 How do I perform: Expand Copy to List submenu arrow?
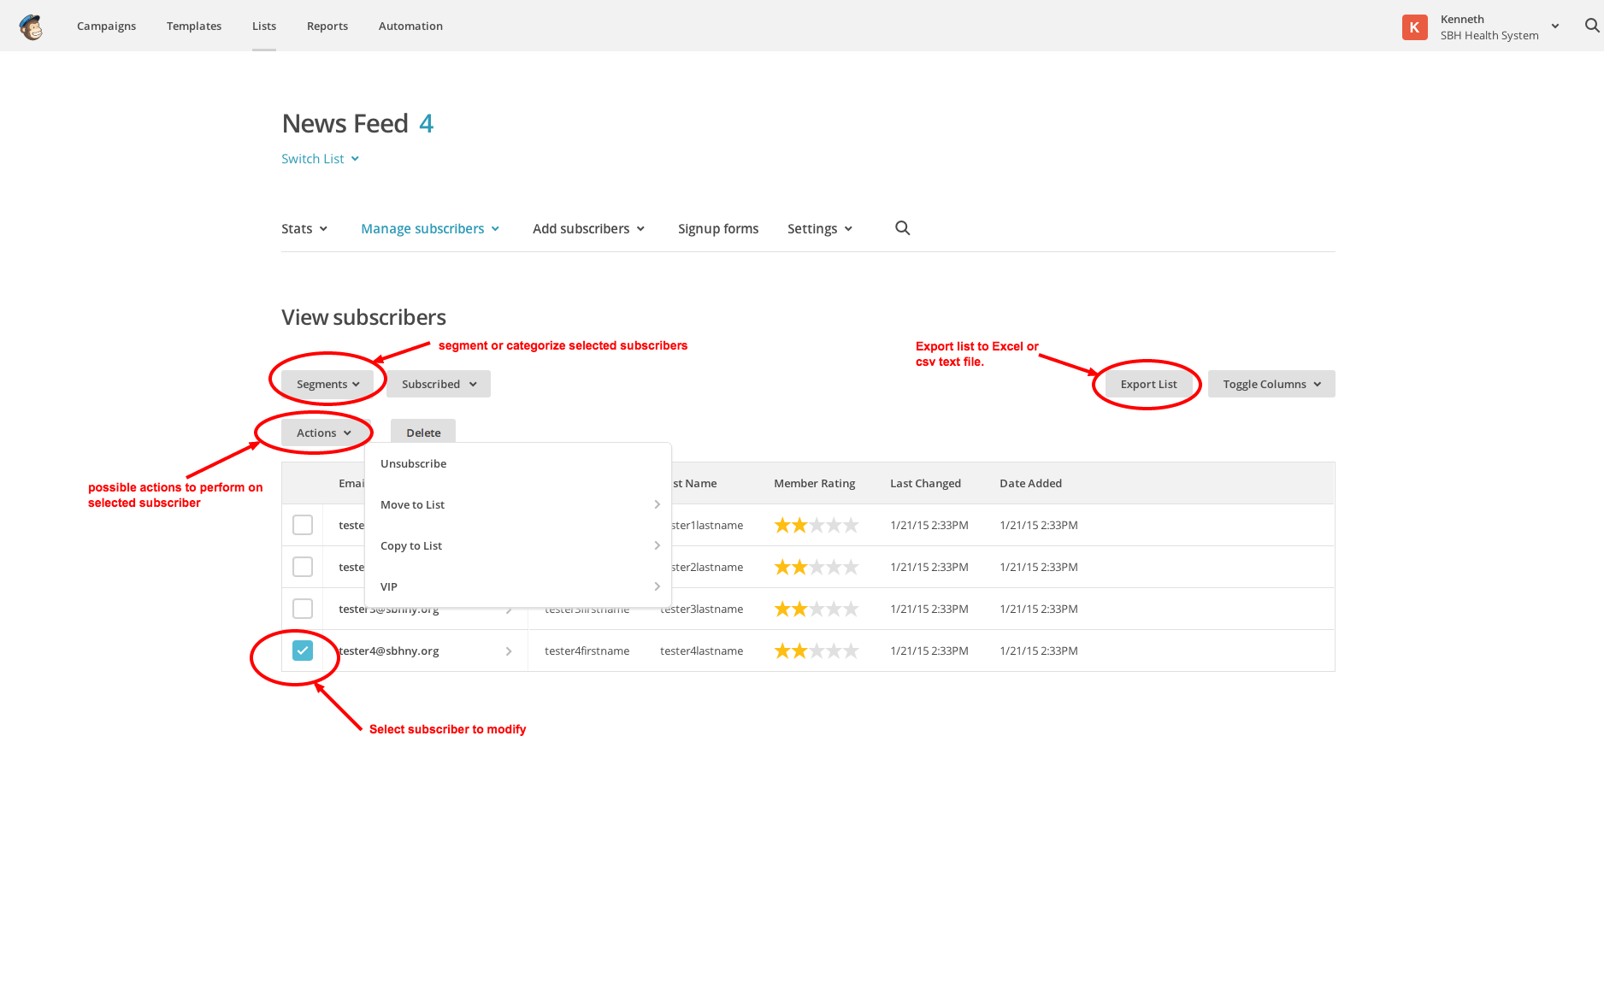tap(657, 545)
